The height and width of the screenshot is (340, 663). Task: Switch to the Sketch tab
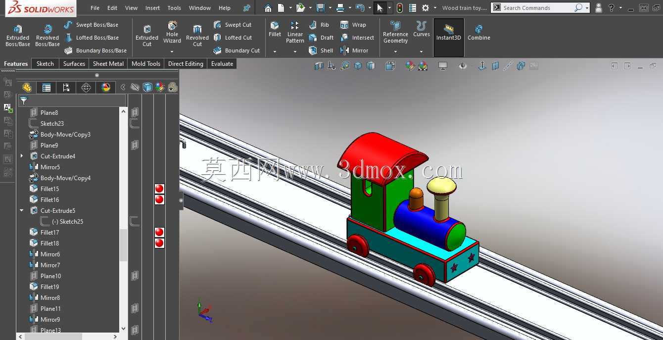45,64
